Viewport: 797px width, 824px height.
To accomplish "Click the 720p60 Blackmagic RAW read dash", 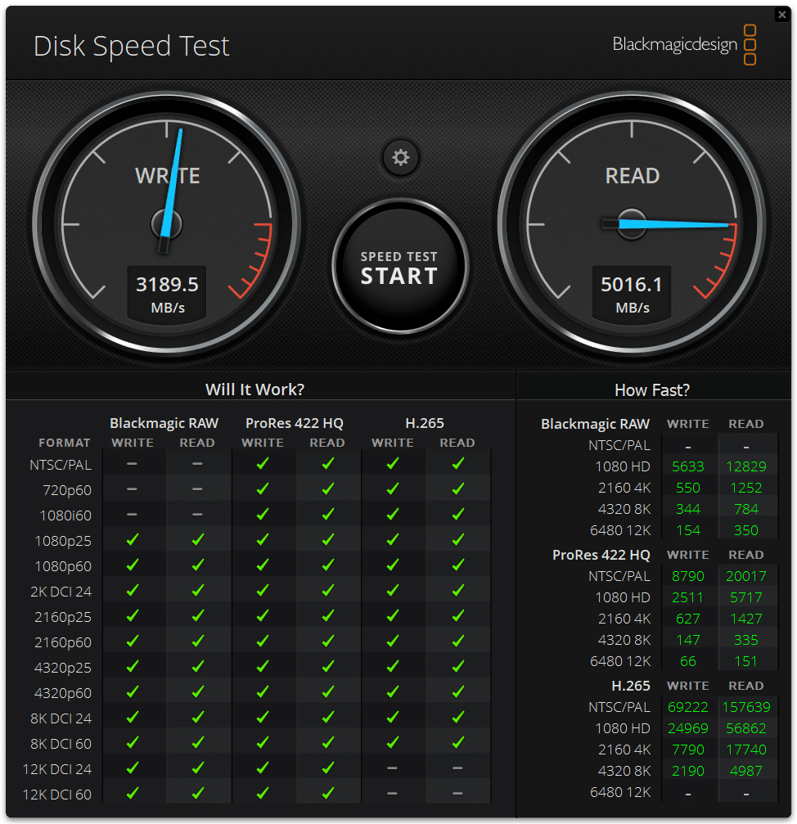I will (197, 489).
